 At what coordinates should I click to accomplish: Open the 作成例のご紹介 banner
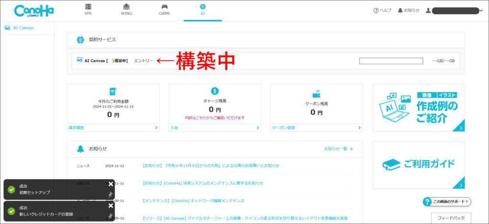tap(418, 107)
